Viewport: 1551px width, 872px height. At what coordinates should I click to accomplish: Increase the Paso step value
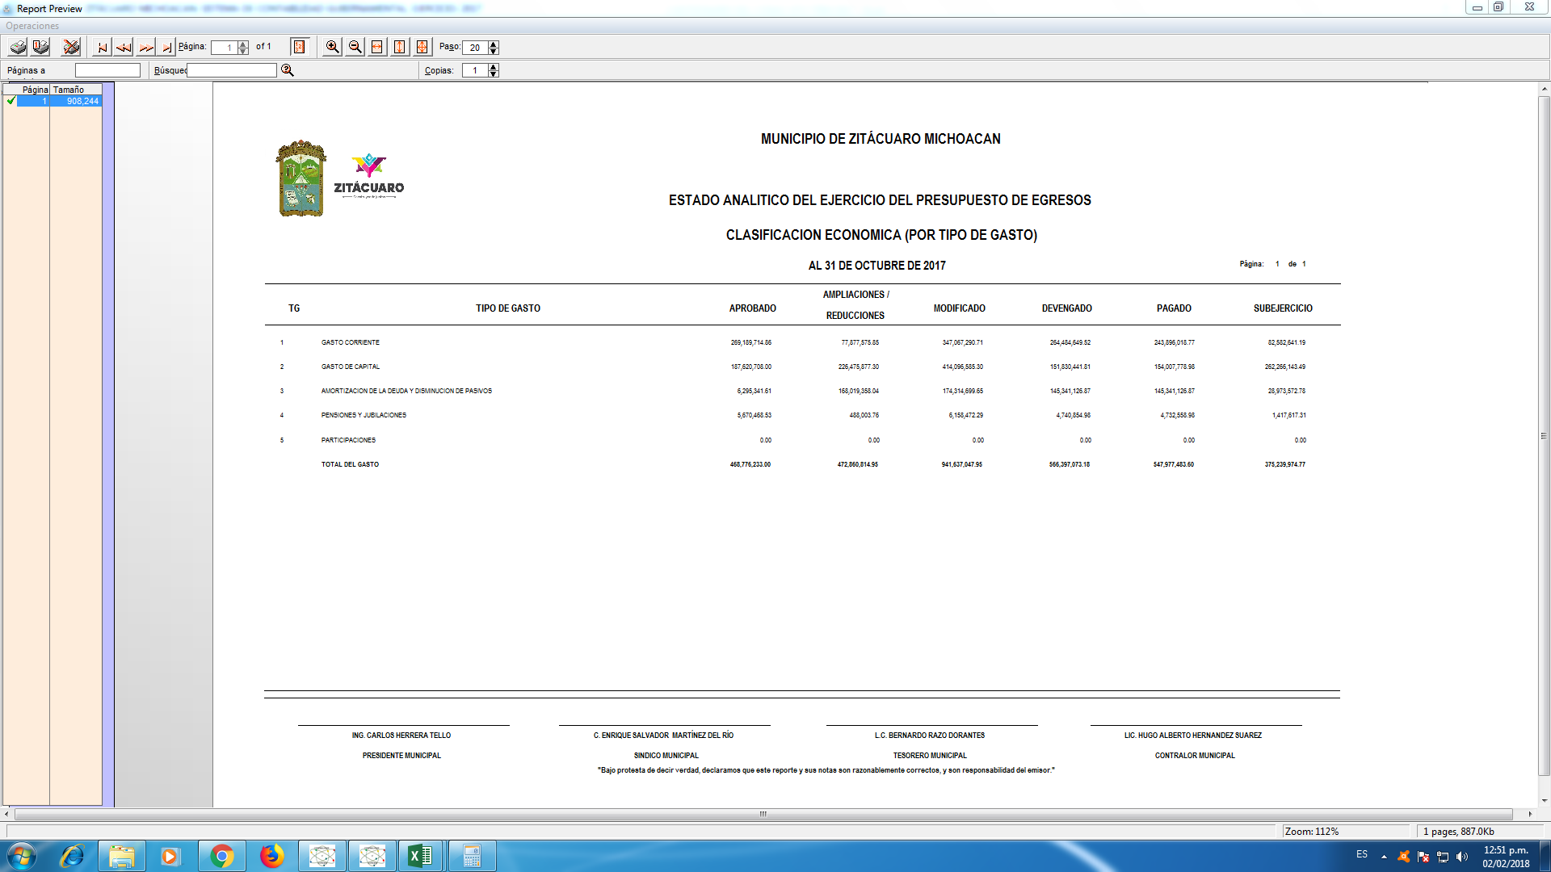click(x=494, y=44)
